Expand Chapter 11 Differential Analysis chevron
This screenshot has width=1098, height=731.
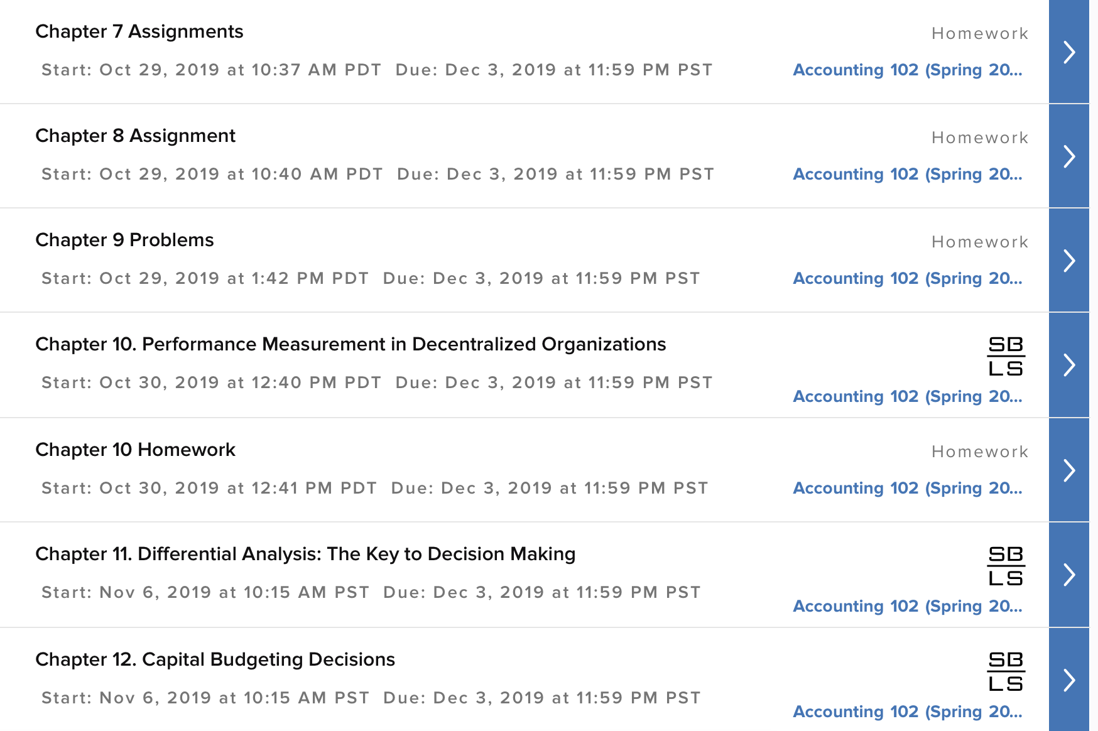(x=1068, y=575)
